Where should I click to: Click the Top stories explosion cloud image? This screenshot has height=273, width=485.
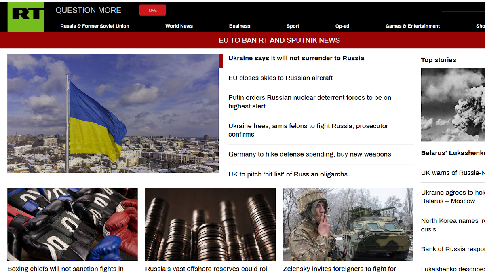pyautogui.click(x=453, y=104)
